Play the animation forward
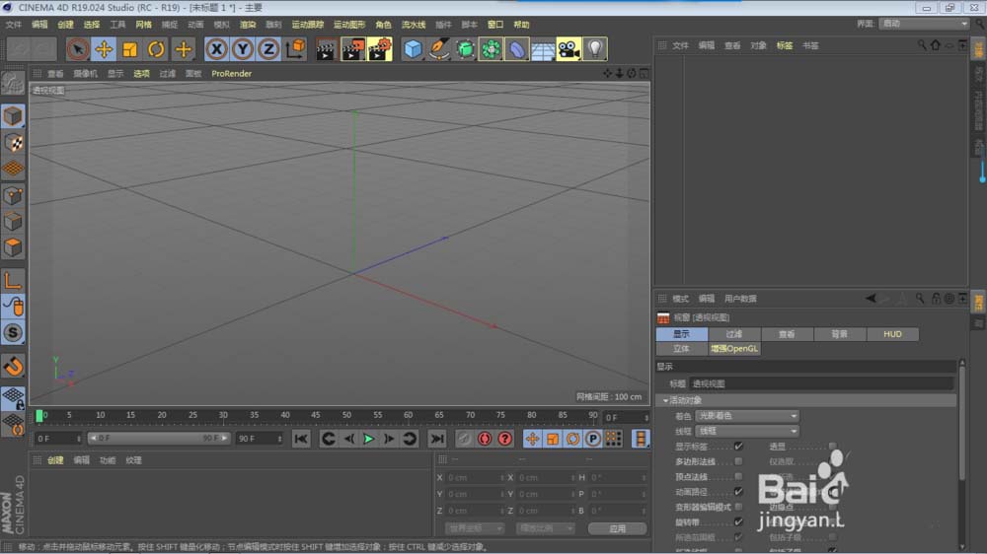This screenshot has width=987, height=554. 369,439
